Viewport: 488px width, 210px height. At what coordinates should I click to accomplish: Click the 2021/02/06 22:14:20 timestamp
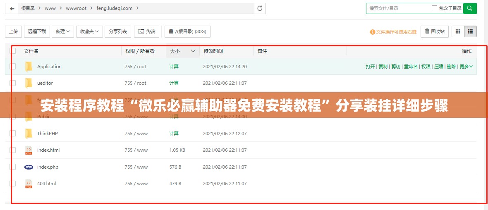[225, 67]
